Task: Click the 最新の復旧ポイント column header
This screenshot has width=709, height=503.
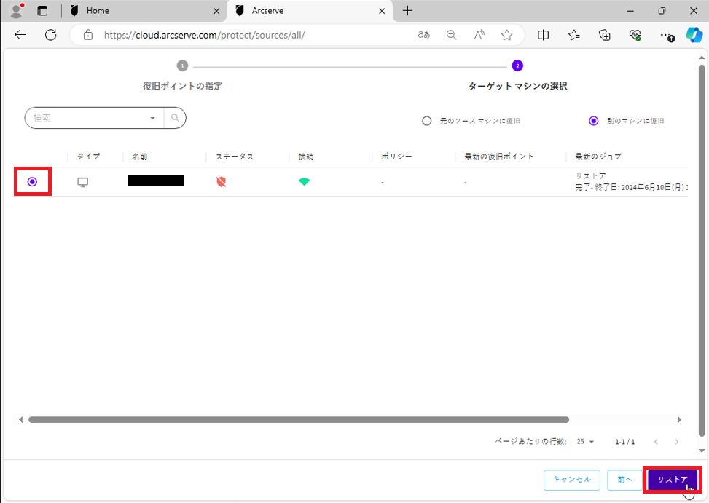Action: [x=498, y=157]
